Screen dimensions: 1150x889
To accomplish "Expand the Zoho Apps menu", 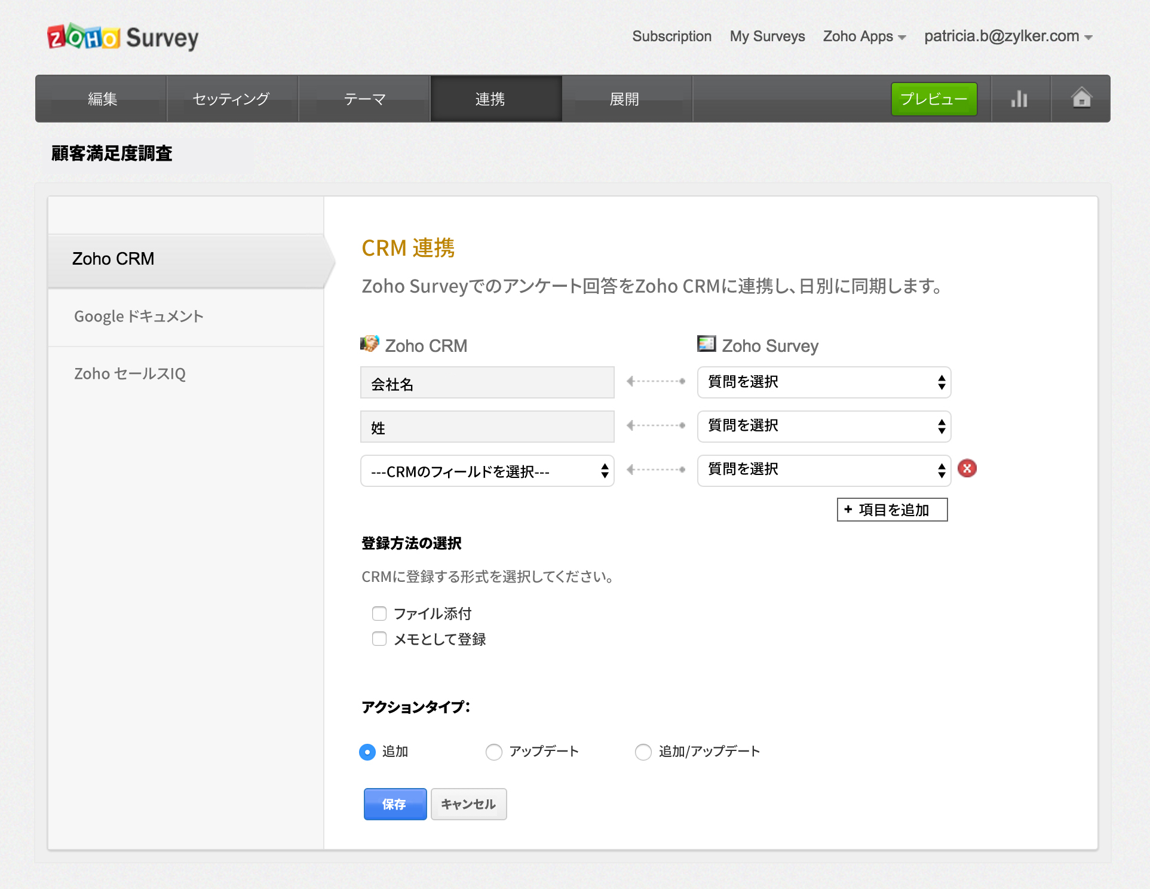I will click(864, 36).
